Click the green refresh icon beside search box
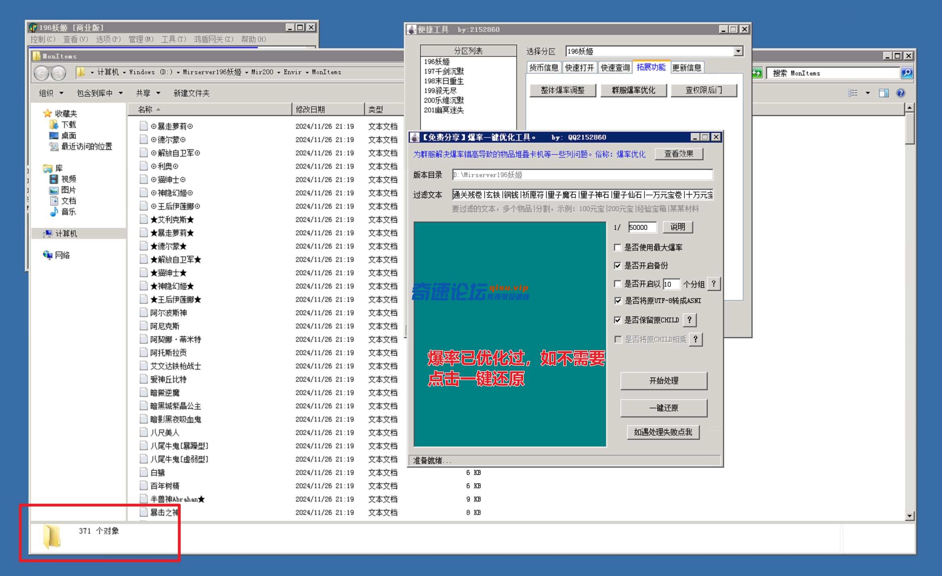Image resolution: width=942 pixels, height=576 pixels. [757, 73]
